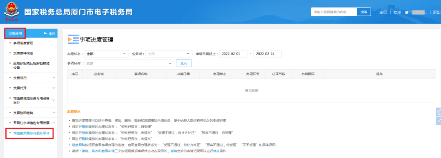Click the 国家税务总局厦门市电子税务局 title
The image size is (441, 158).
(78, 12)
